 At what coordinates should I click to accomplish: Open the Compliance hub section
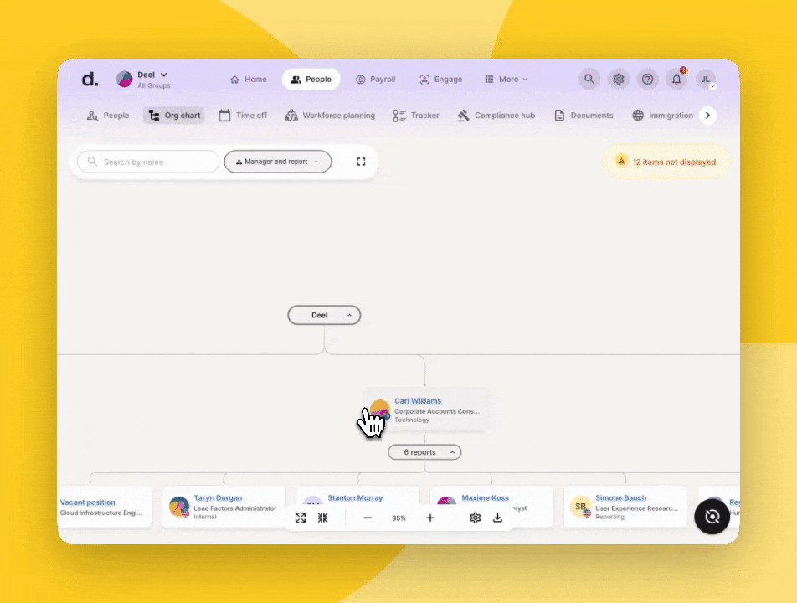(496, 116)
